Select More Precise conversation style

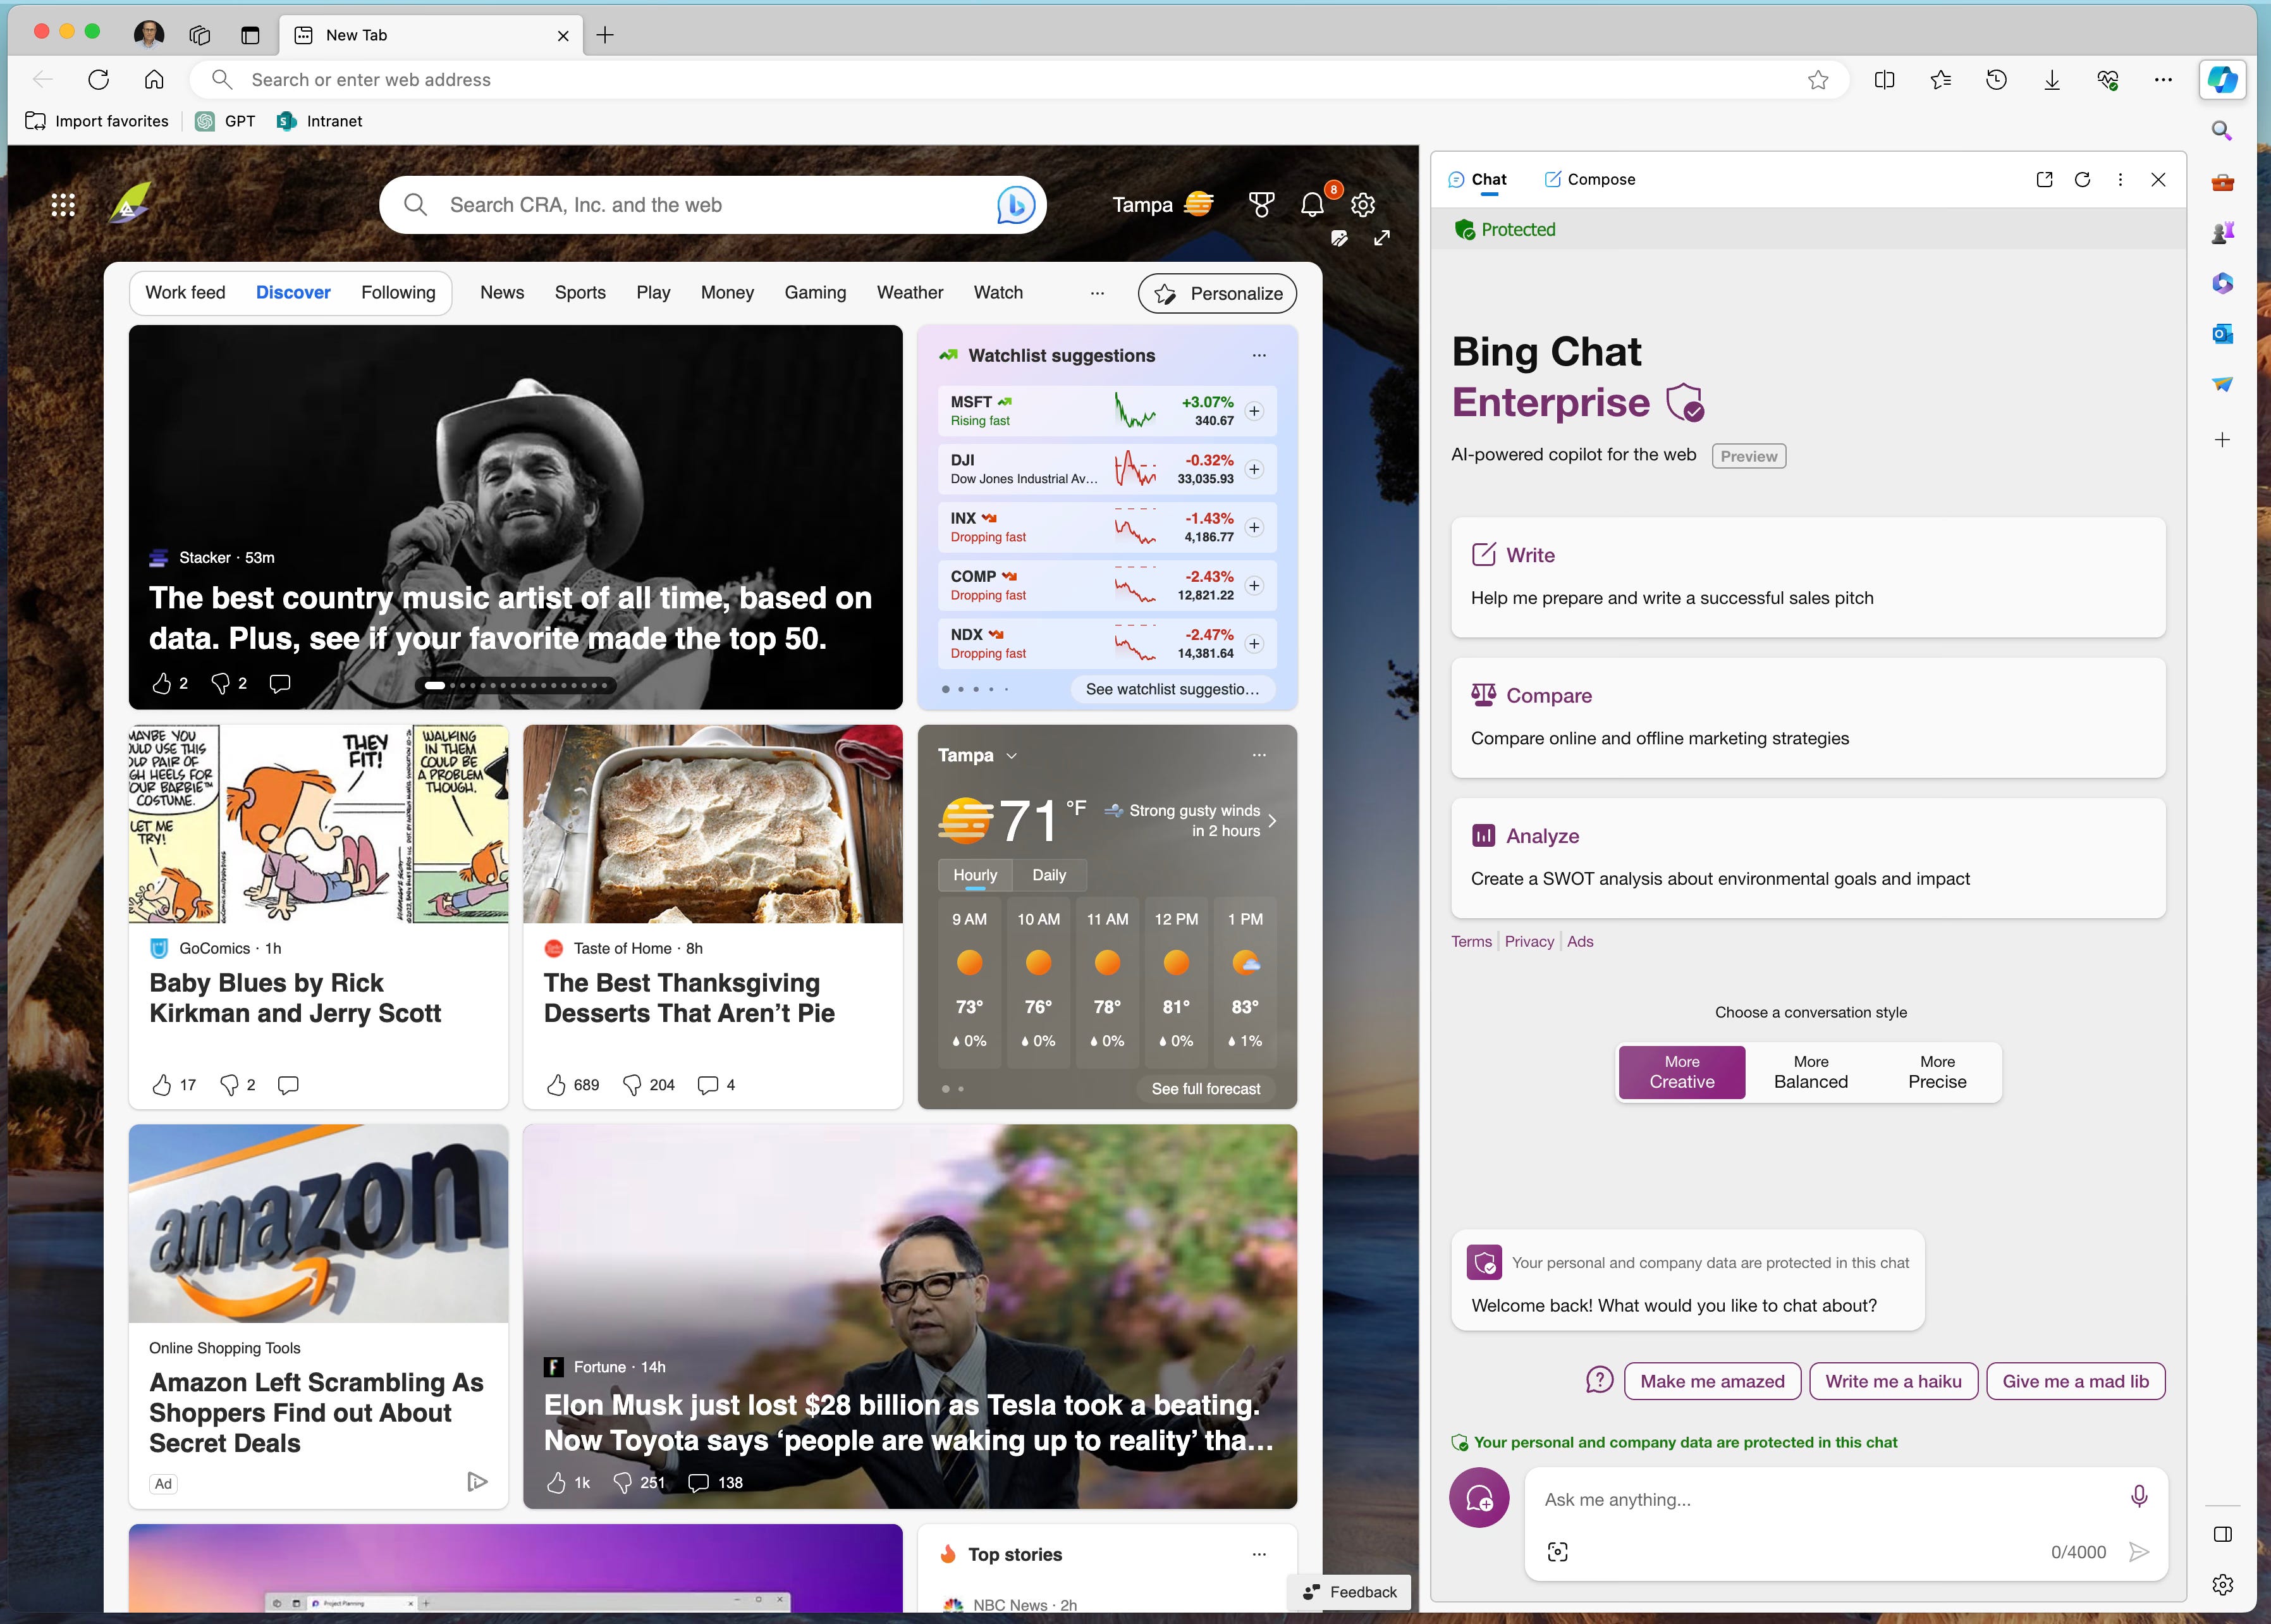(1937, 1072)
